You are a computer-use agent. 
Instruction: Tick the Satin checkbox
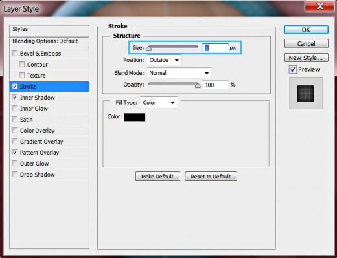point(15,119)
